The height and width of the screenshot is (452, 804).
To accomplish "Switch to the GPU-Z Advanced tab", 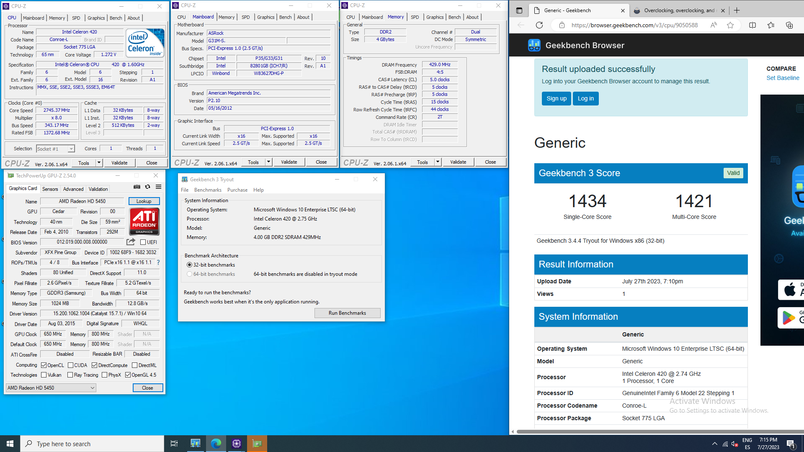I will [73, 189].
